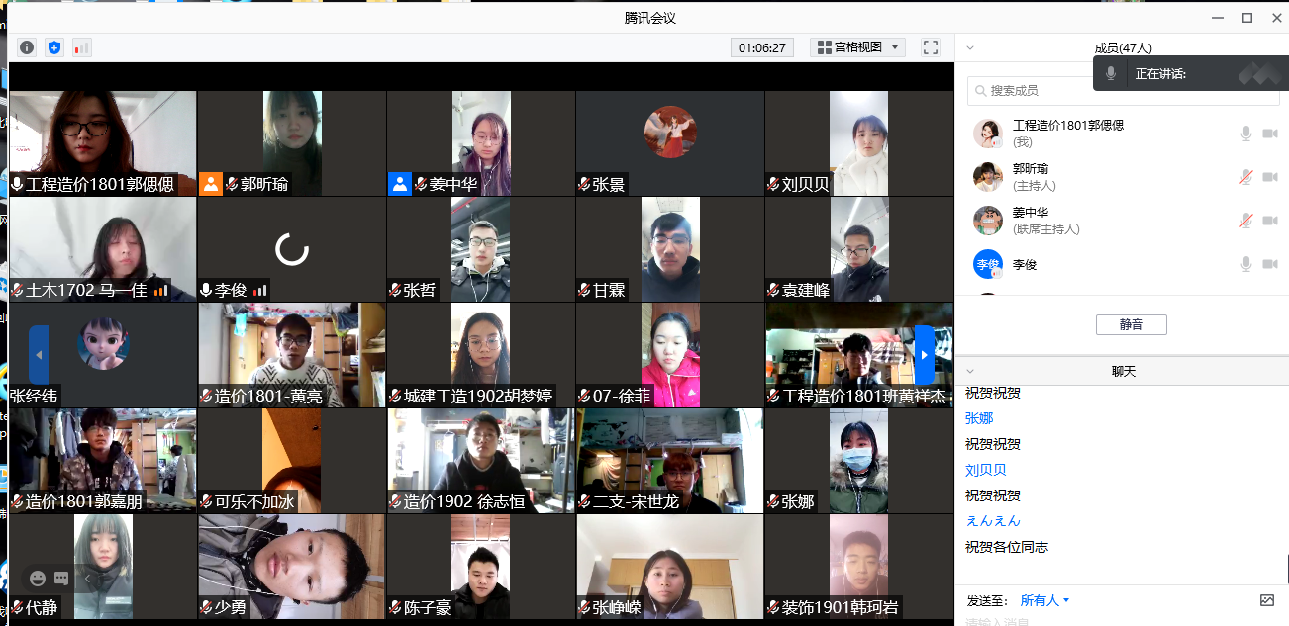
Task: Open the 发送至 所有人 recipient dropdown
Action: (x=1044, y=600)
